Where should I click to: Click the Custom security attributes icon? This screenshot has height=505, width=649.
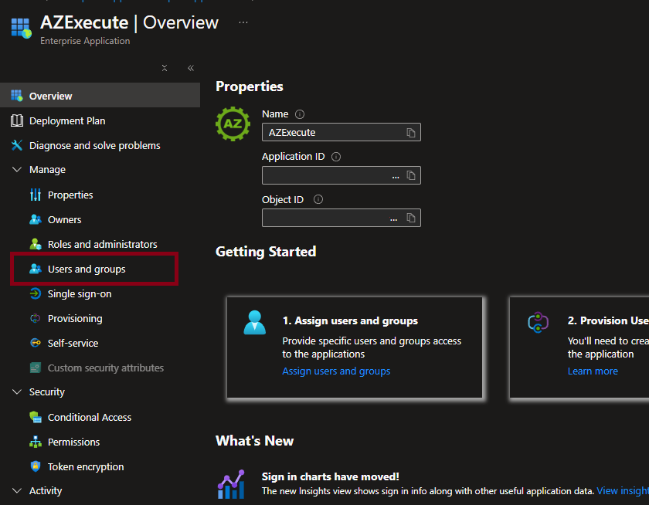click(36, 368)
